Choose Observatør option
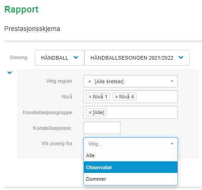The width and height of the screenshot is (202, 190). pyautogui.click(x=131, y=167)
